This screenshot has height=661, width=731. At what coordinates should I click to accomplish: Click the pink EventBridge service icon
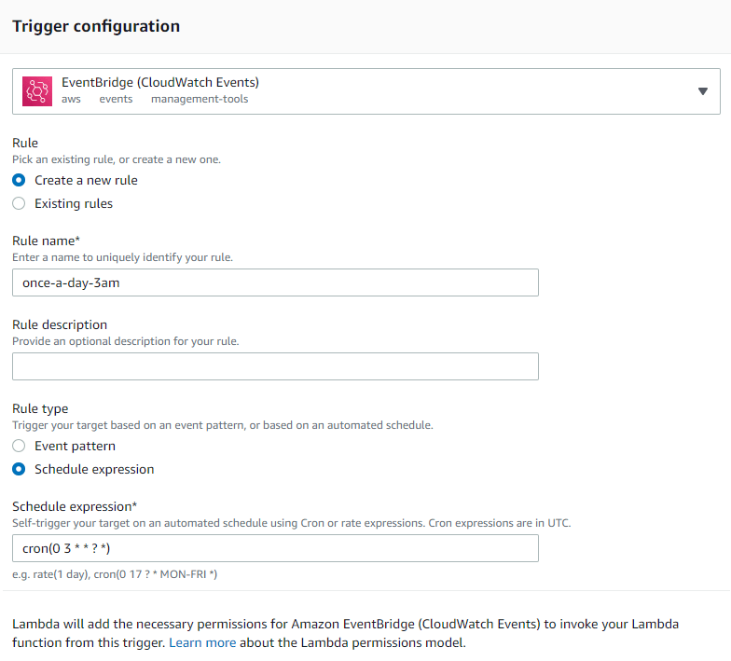pos(37,91)
